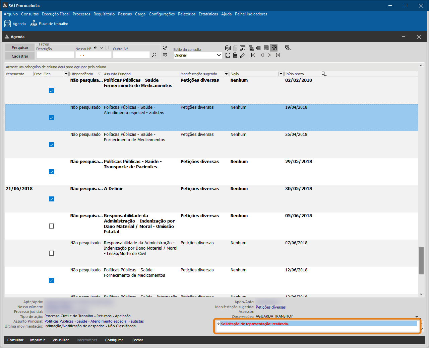Image resolution: width=429 pixels, height=348 pixels.
Task: Click the pencil edit icon
Action: 243,55
